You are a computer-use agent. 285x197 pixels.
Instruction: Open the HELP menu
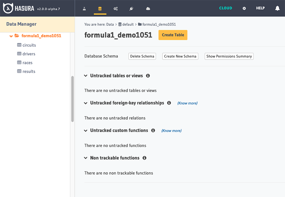[x=260, y=8]
